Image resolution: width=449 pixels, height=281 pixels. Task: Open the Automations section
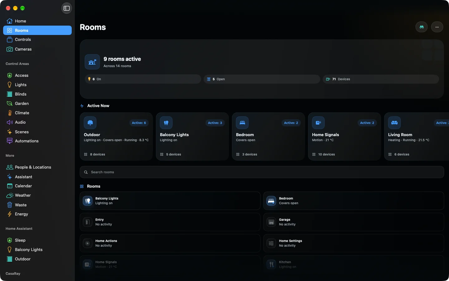[37, 141]
